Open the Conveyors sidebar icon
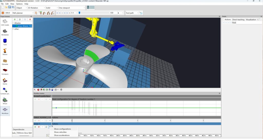 5,71
